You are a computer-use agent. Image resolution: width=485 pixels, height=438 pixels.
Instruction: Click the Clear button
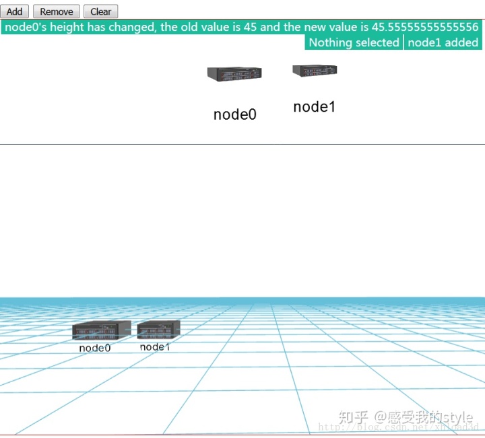click(x=100, y=11)
